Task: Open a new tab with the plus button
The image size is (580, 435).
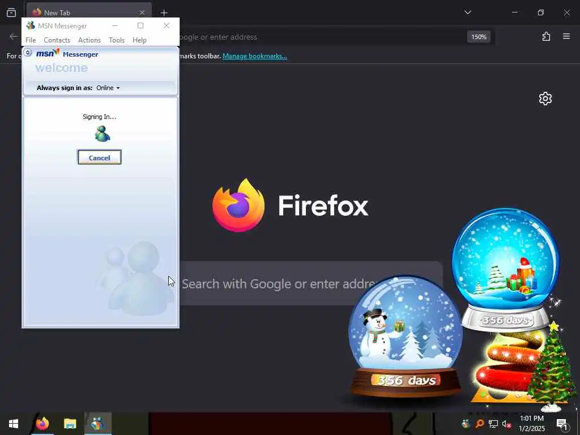Action: click(x=164, y=12)
